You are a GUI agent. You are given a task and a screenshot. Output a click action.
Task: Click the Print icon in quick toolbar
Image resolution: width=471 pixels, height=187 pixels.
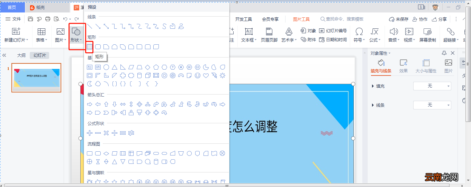click(48, 19)
